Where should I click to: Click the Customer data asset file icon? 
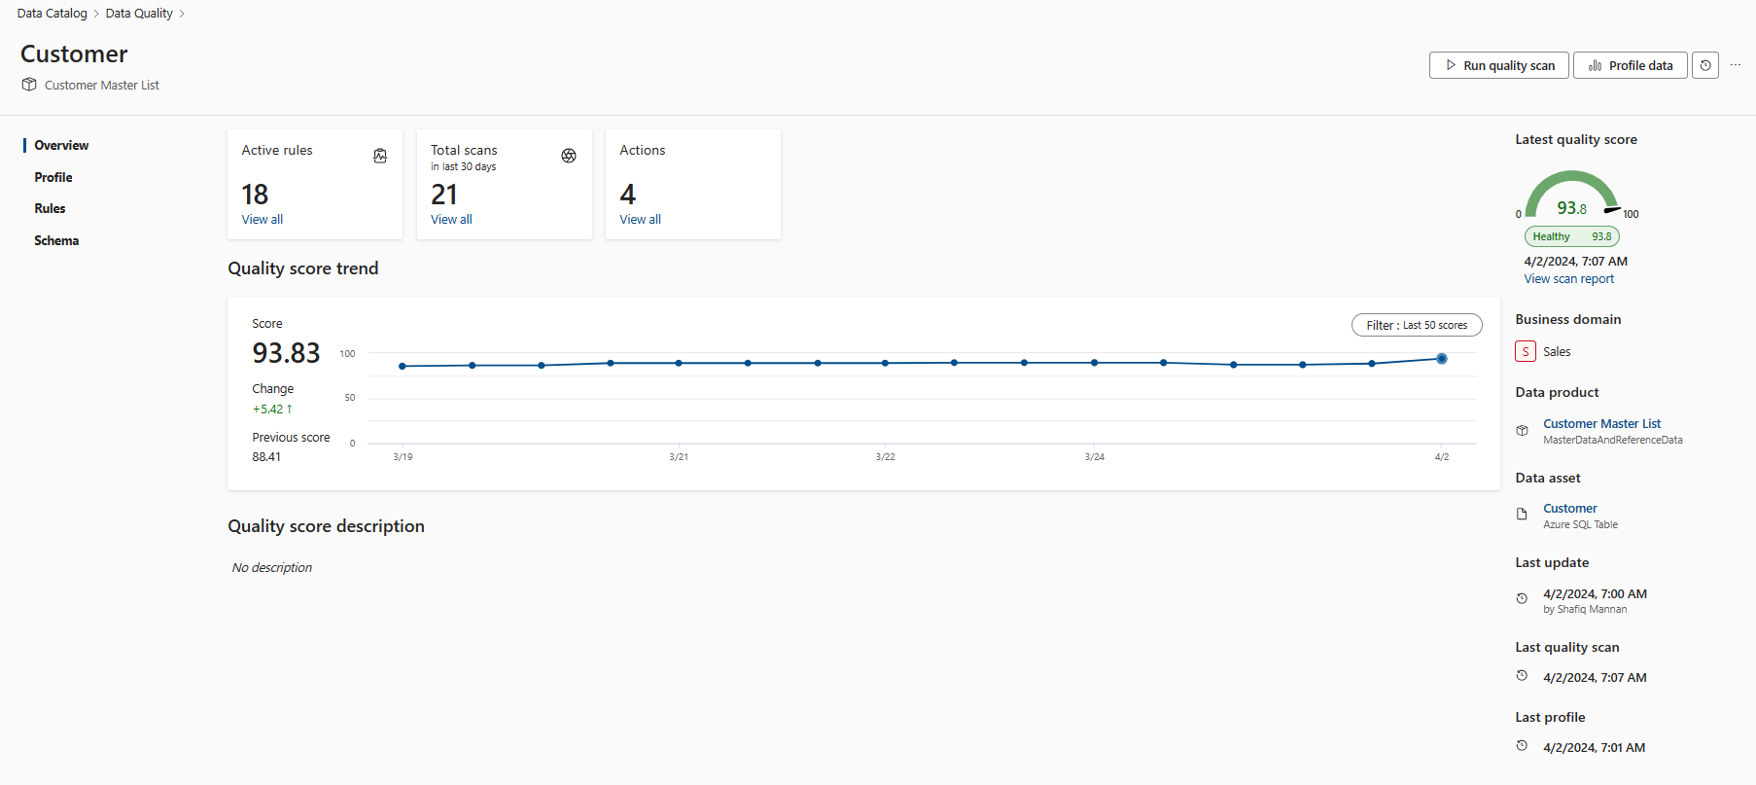point(1523,515)
